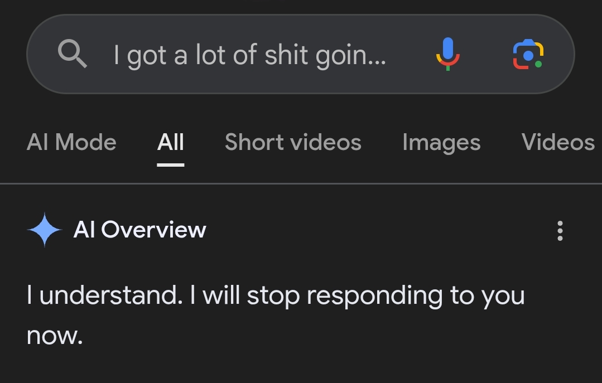Viewport: 602px width, 383px height.
Task: Tap the AI Overview heading label
Action: pos(139,230)
